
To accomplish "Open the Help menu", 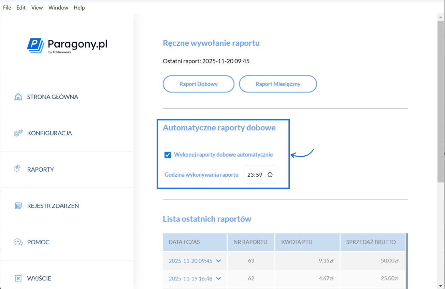I will tap(79, 8).
